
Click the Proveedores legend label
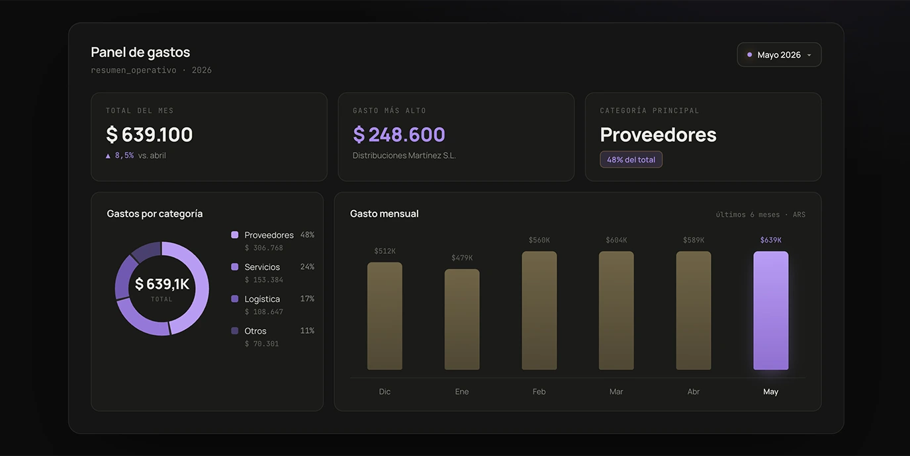[269, 235]
